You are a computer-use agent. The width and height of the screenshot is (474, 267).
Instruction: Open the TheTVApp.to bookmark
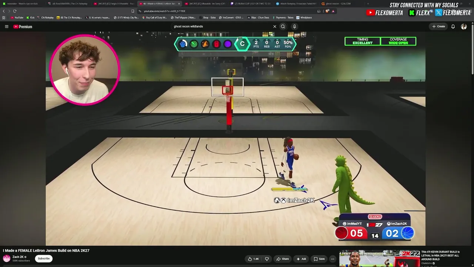(x=183, y=17)
